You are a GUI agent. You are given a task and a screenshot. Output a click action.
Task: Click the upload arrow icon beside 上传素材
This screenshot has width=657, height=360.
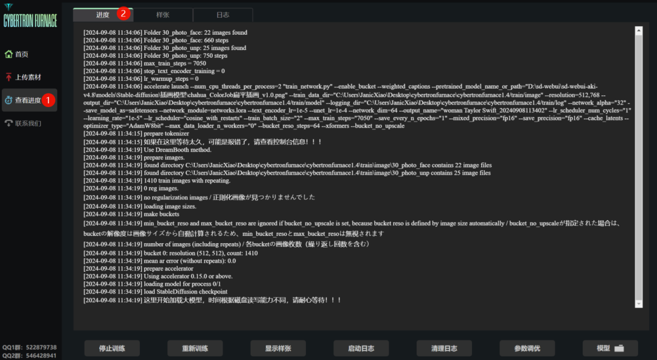point(9,77)
